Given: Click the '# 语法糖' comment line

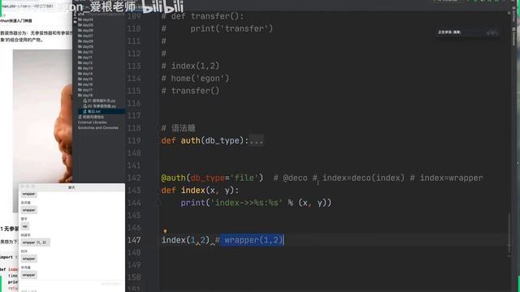Looking at the screenshot, I should (179, 128).
